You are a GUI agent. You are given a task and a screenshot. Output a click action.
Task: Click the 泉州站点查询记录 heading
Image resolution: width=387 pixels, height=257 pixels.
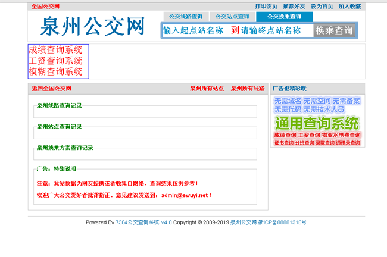coord(59,127)
